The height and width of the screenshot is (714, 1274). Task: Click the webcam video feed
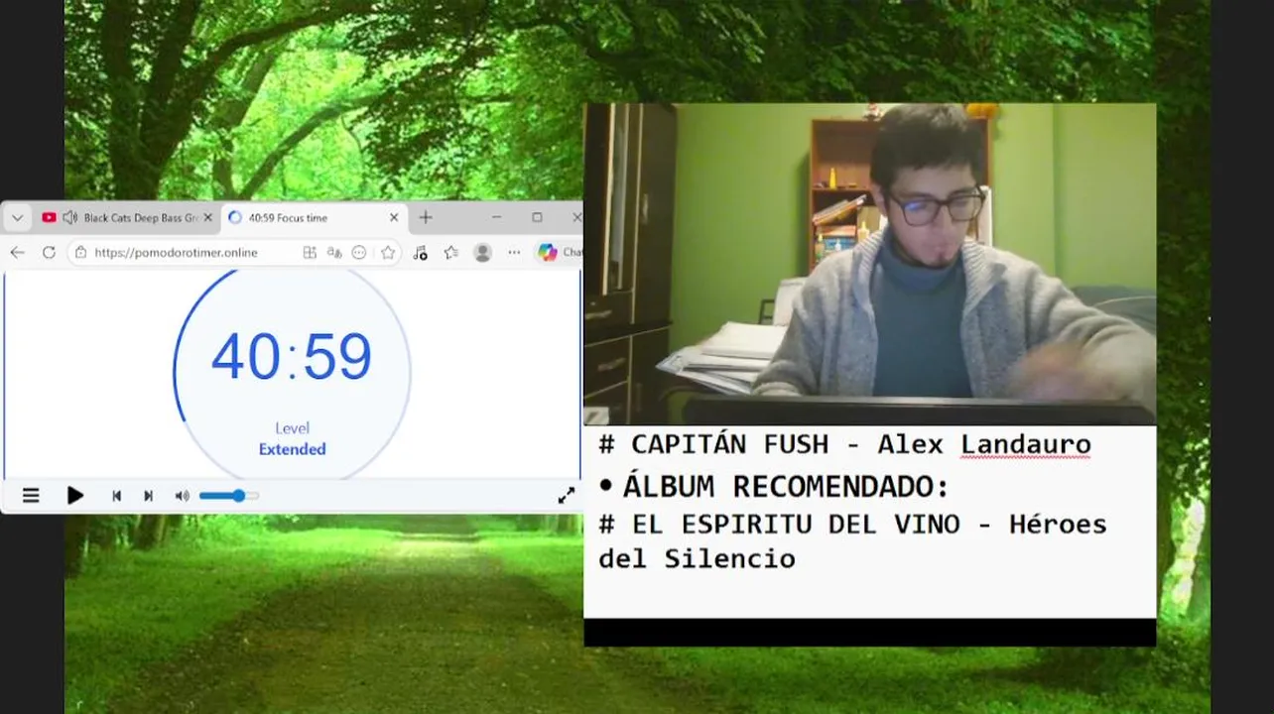coord(869,264)
